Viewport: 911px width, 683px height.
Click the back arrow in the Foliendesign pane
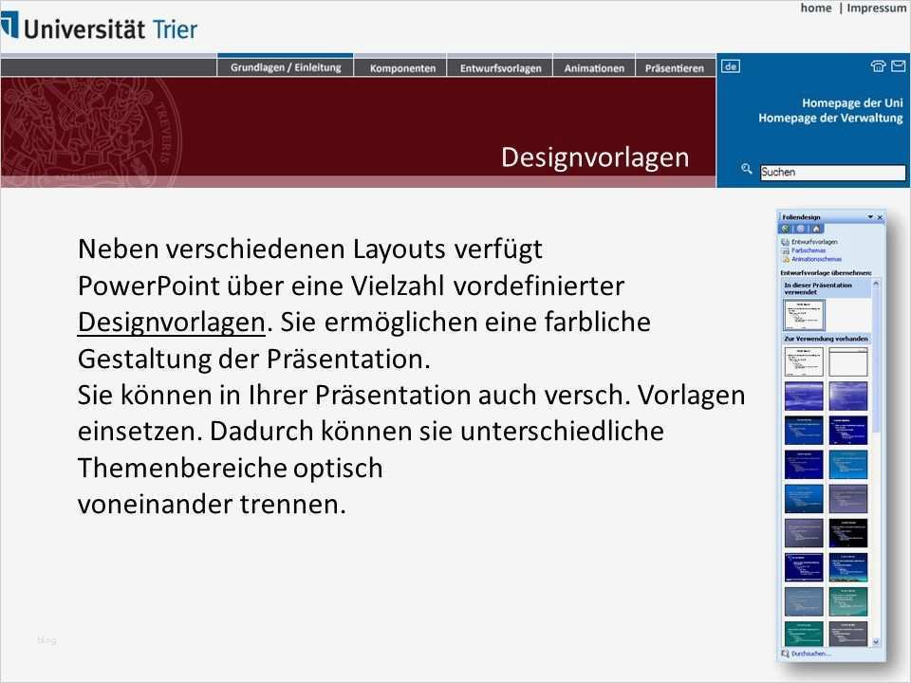point(786,229)
